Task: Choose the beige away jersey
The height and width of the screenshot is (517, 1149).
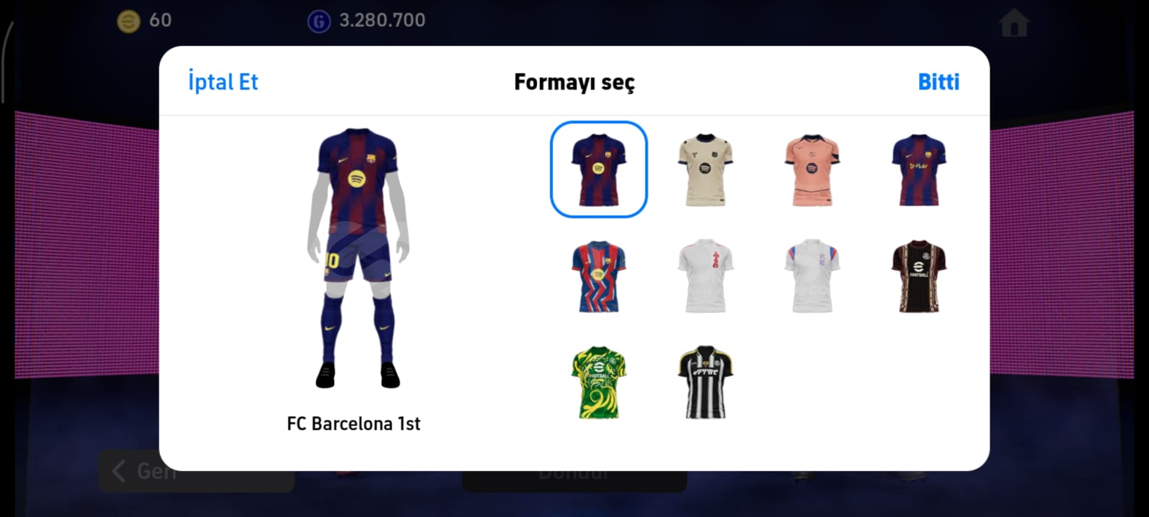Action: (705, 169)
